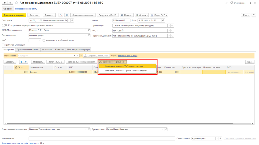Viewport: 259px width, 145px height.
Task: Click 'Провести и закрыть' button
Action: [x=14, y=15]
